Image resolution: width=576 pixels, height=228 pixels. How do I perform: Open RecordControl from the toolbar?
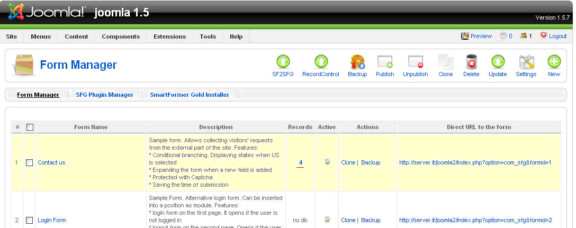point(321,62)
